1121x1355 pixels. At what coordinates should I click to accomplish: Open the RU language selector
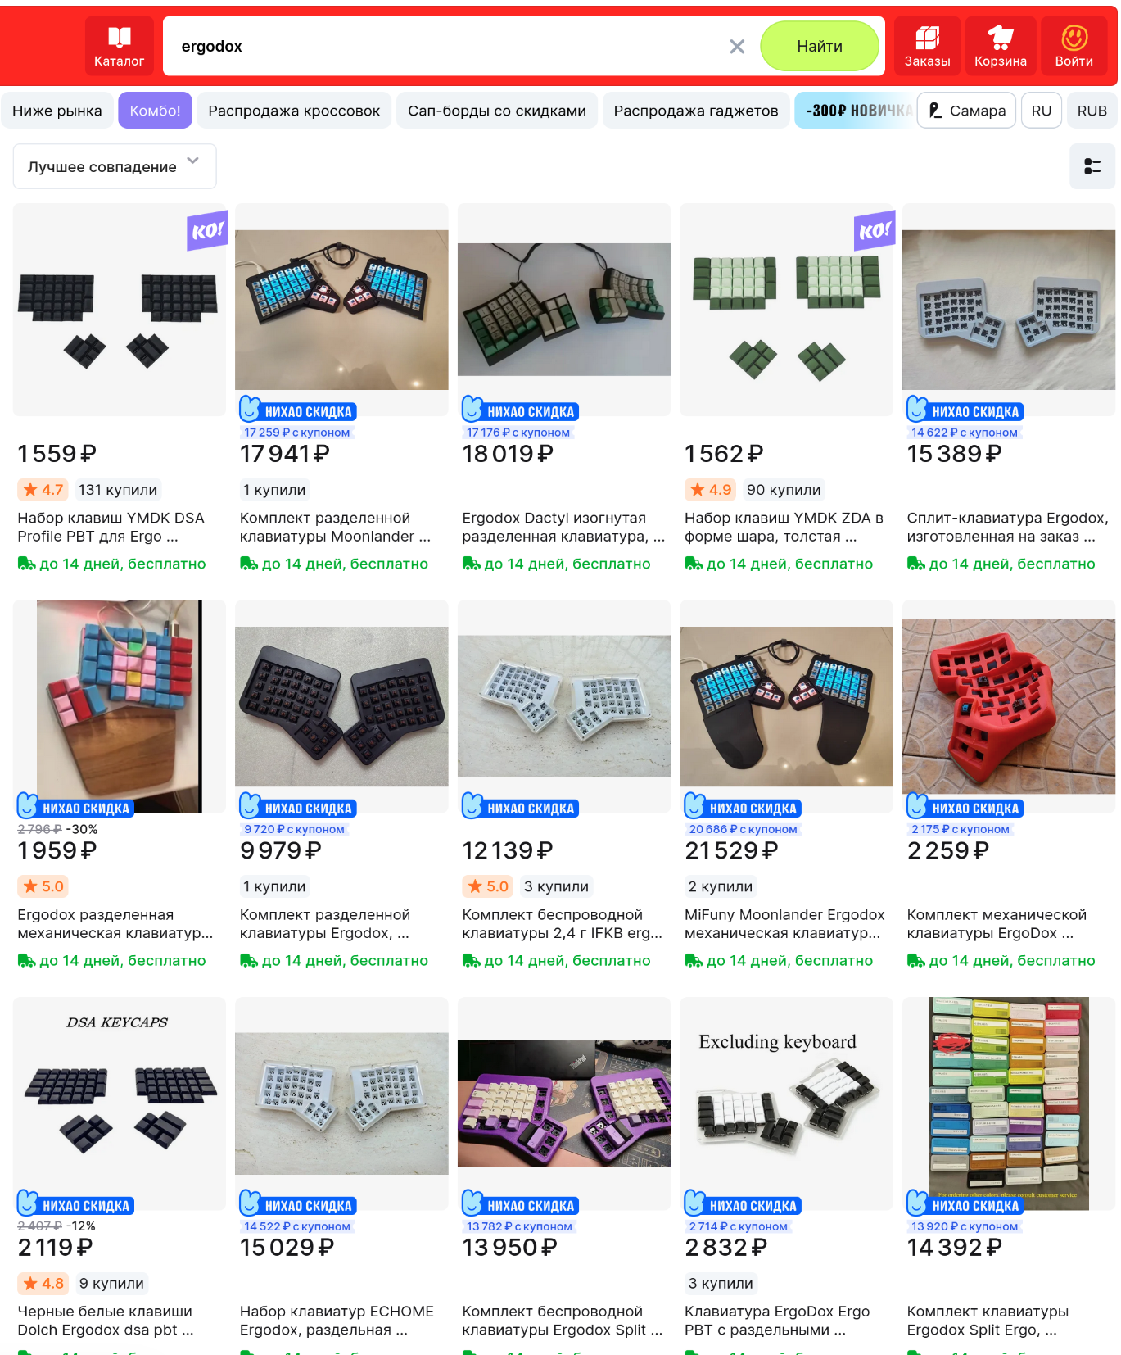1042,111
